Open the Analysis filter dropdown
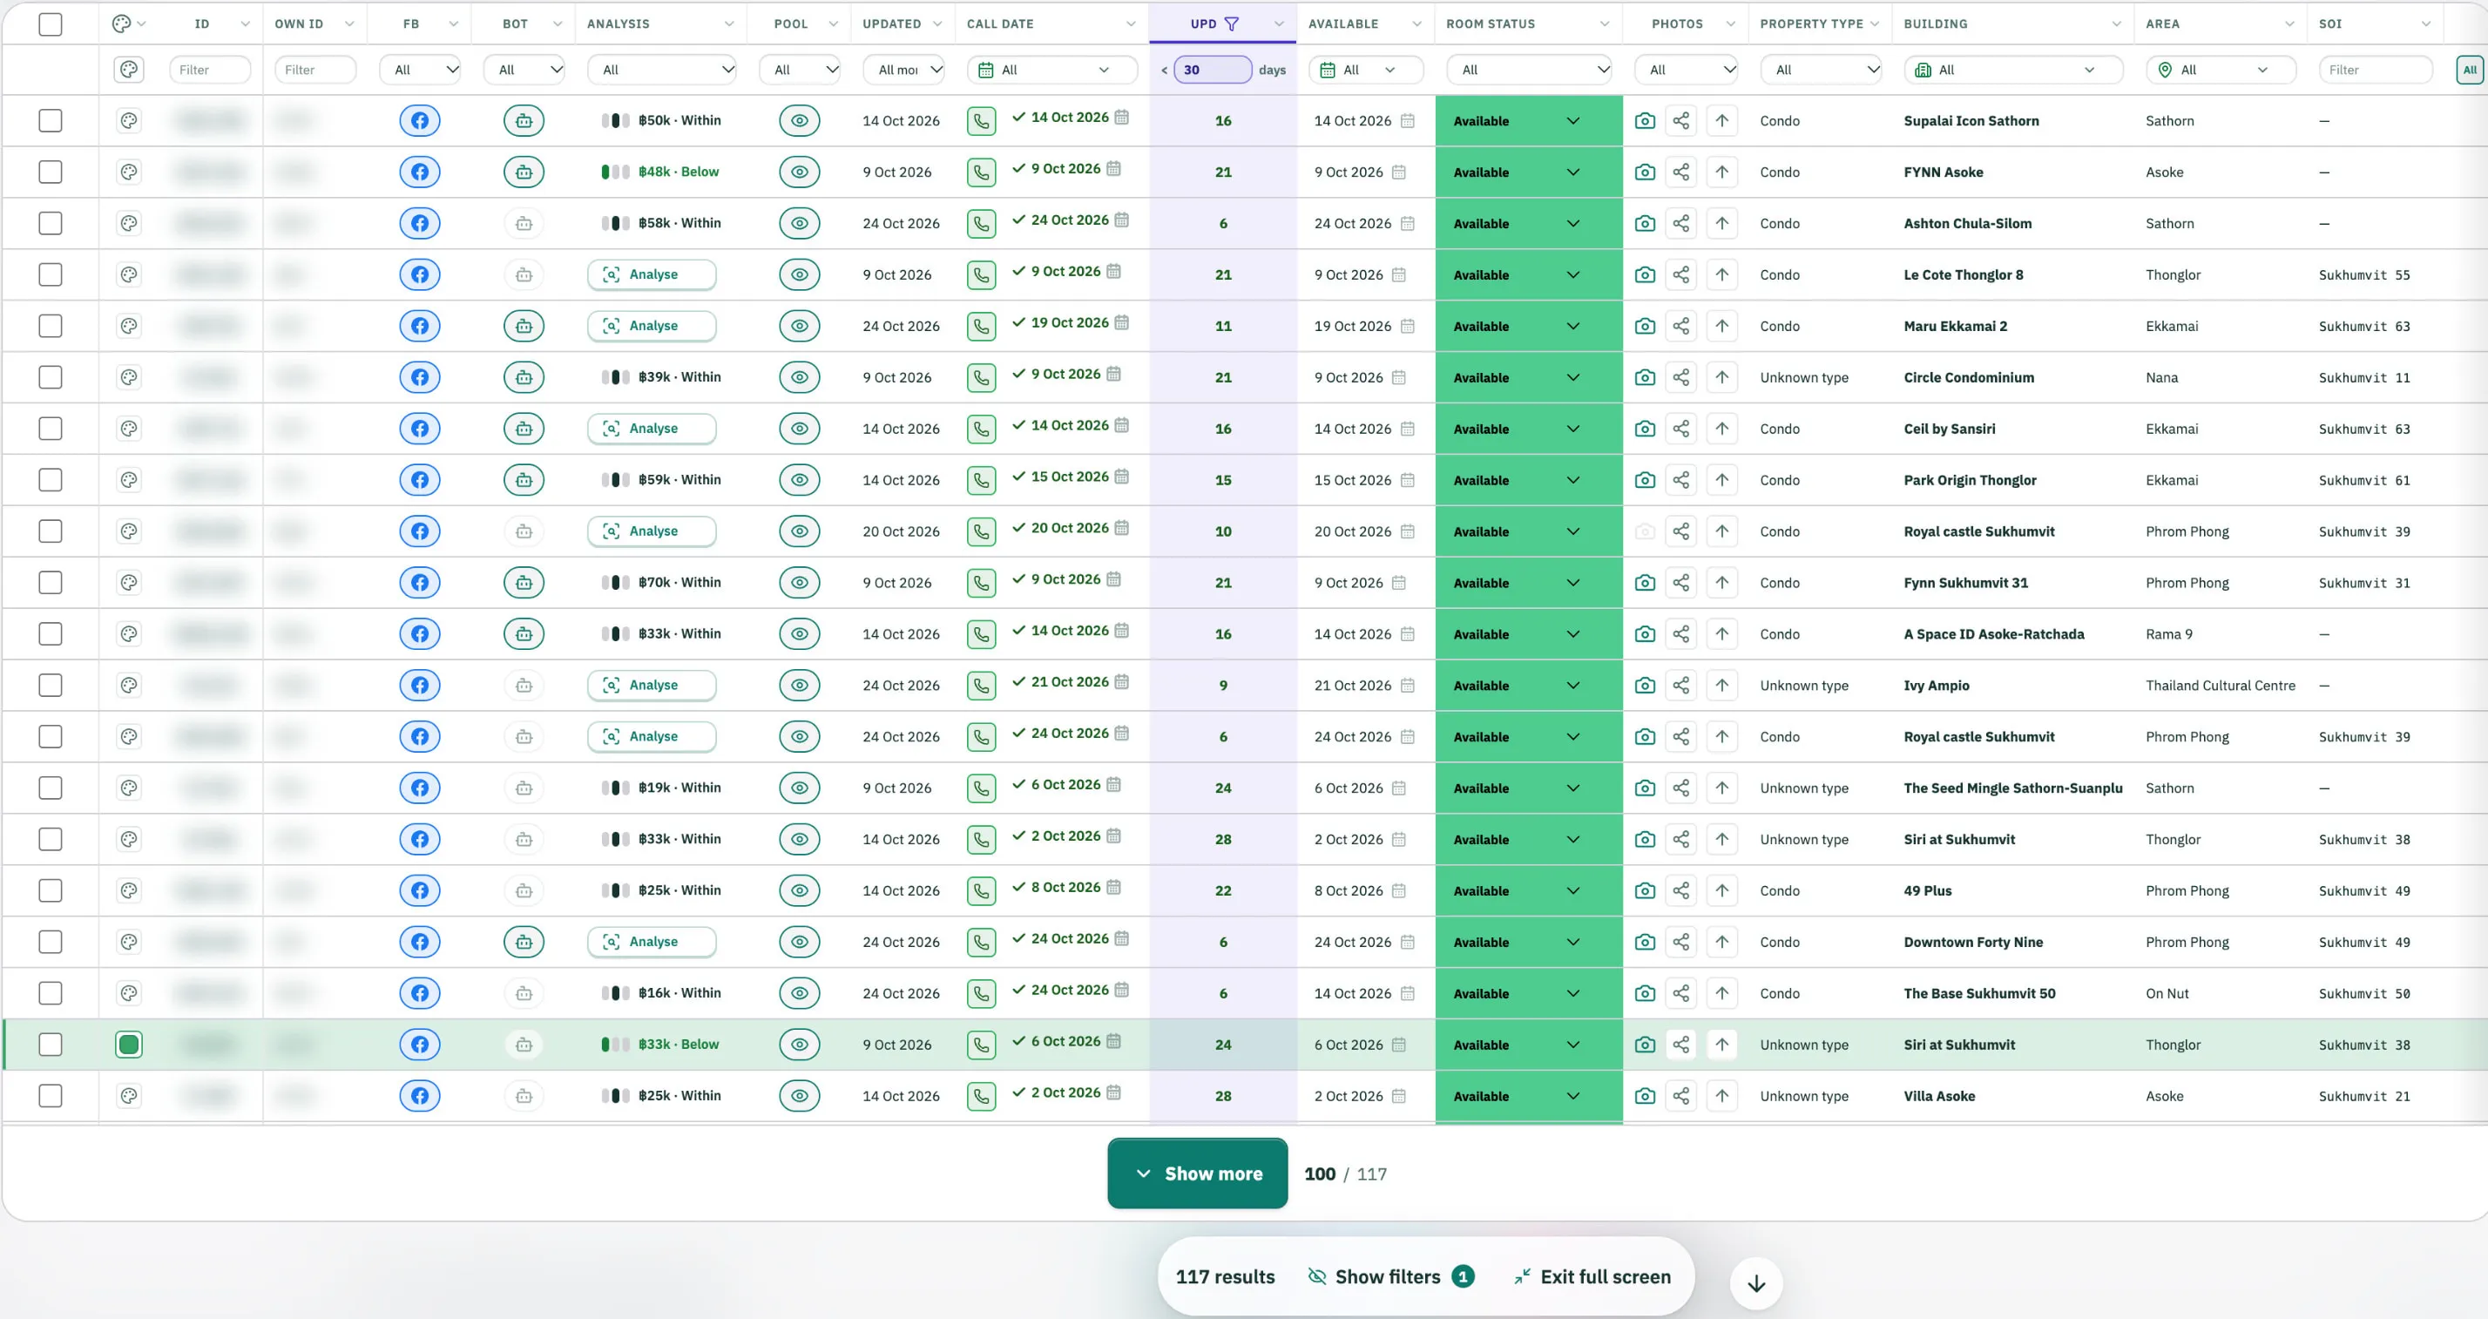 [661, 70]
